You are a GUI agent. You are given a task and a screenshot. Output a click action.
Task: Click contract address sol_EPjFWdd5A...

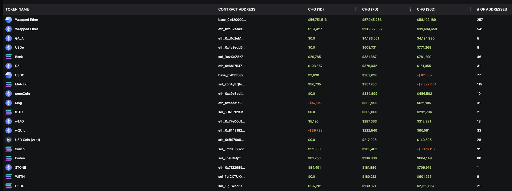(x=232, y=186)
